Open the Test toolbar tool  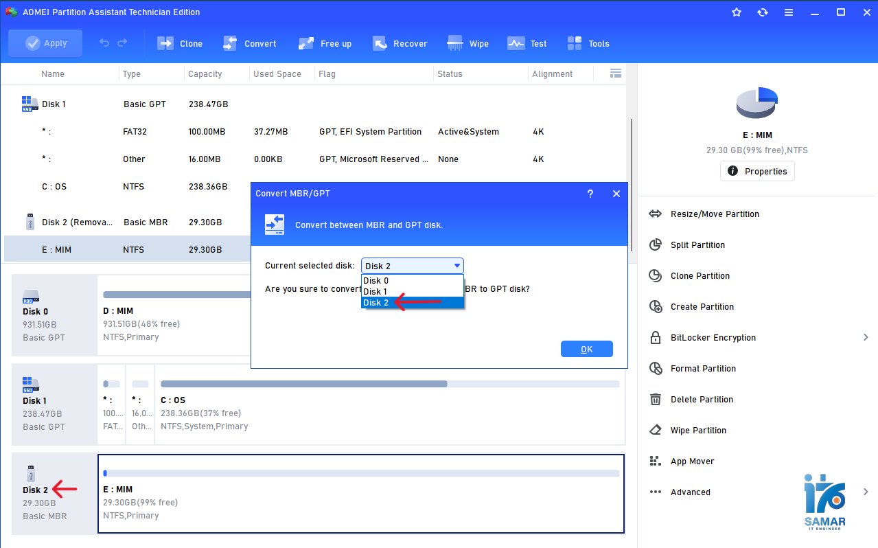(x=527, y=43)
